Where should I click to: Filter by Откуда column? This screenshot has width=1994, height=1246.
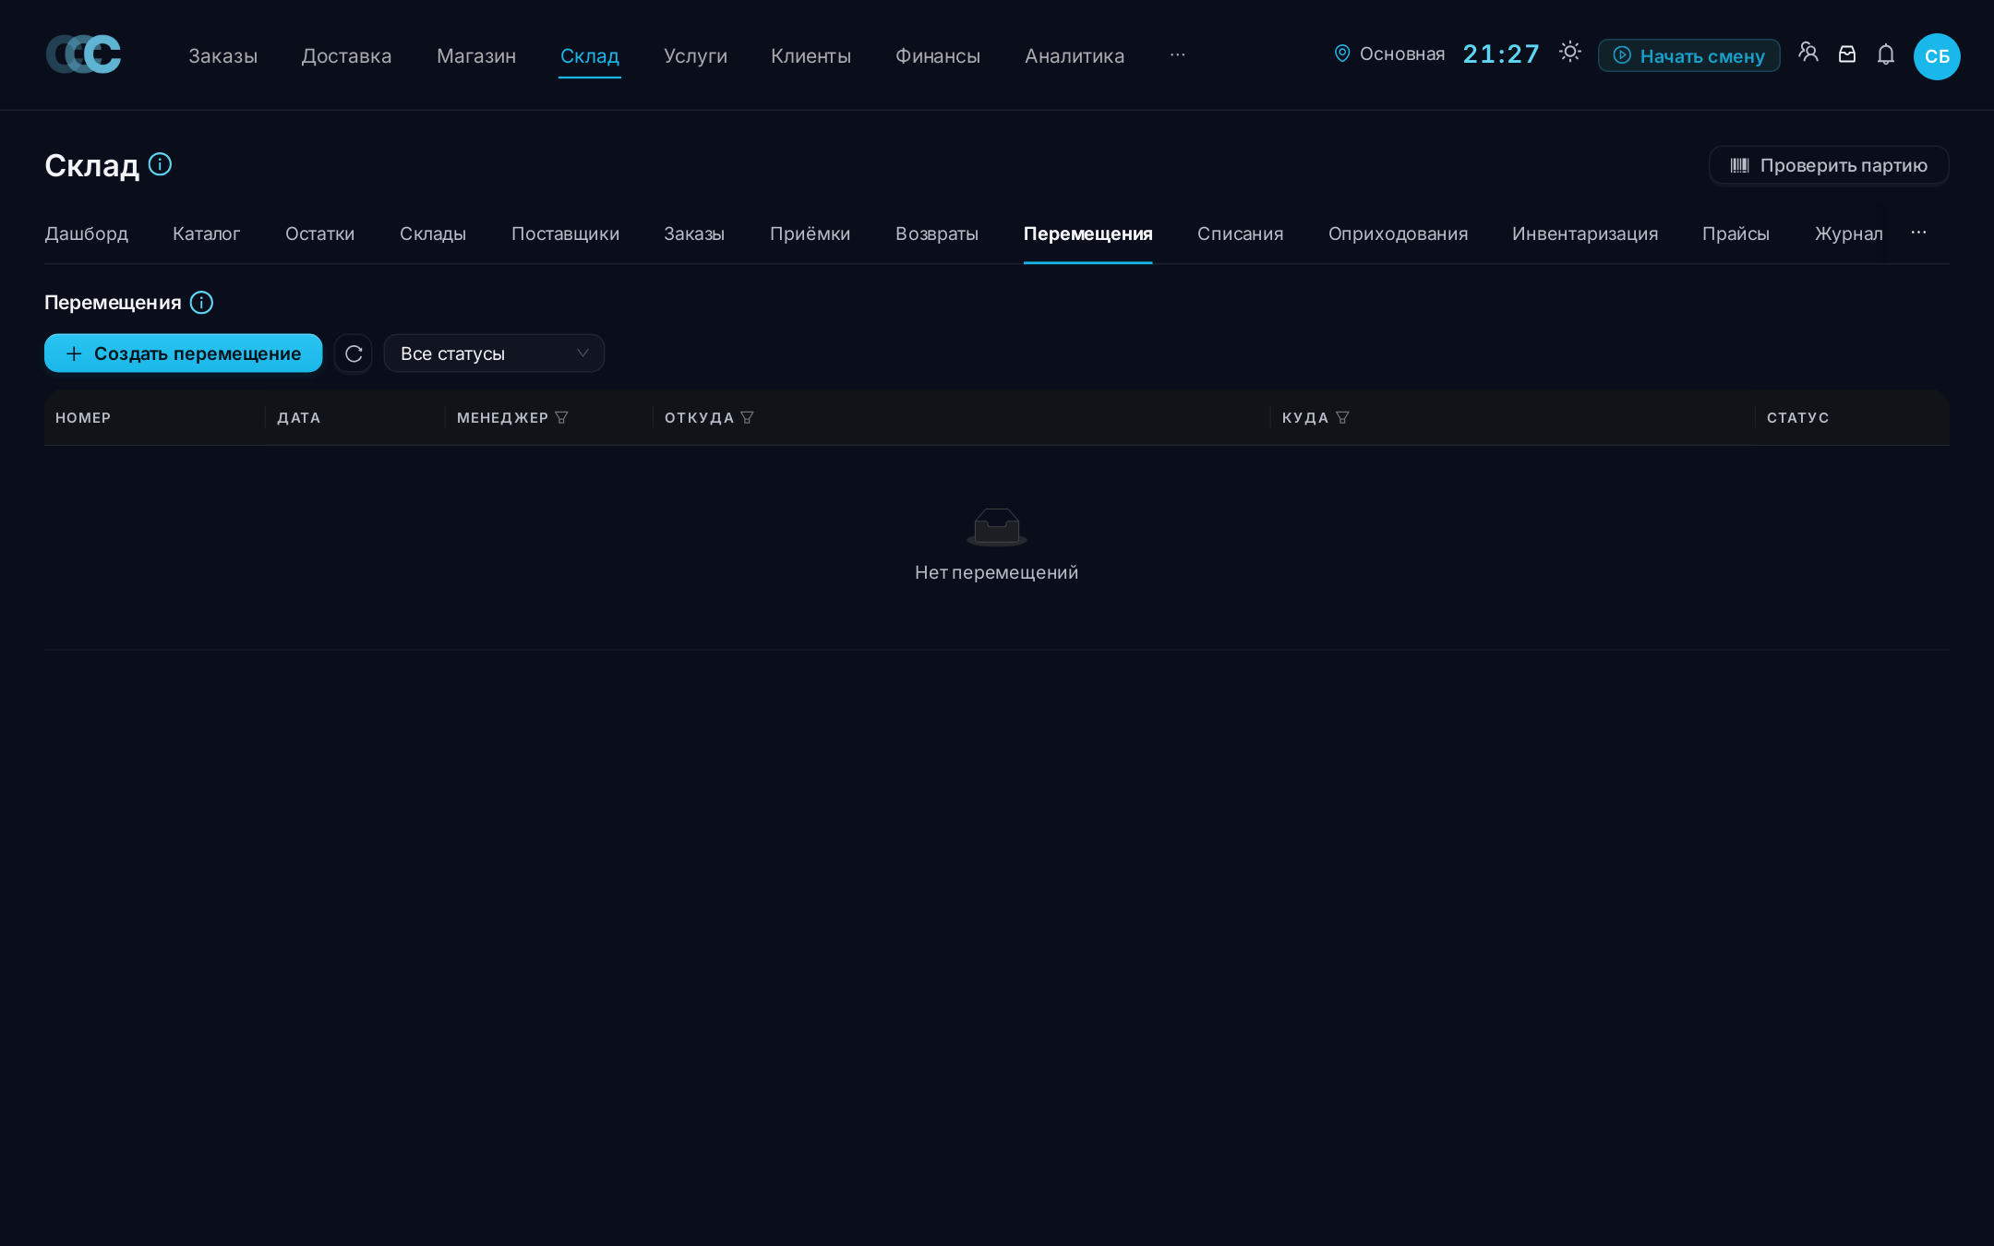(x=748, y=418)
